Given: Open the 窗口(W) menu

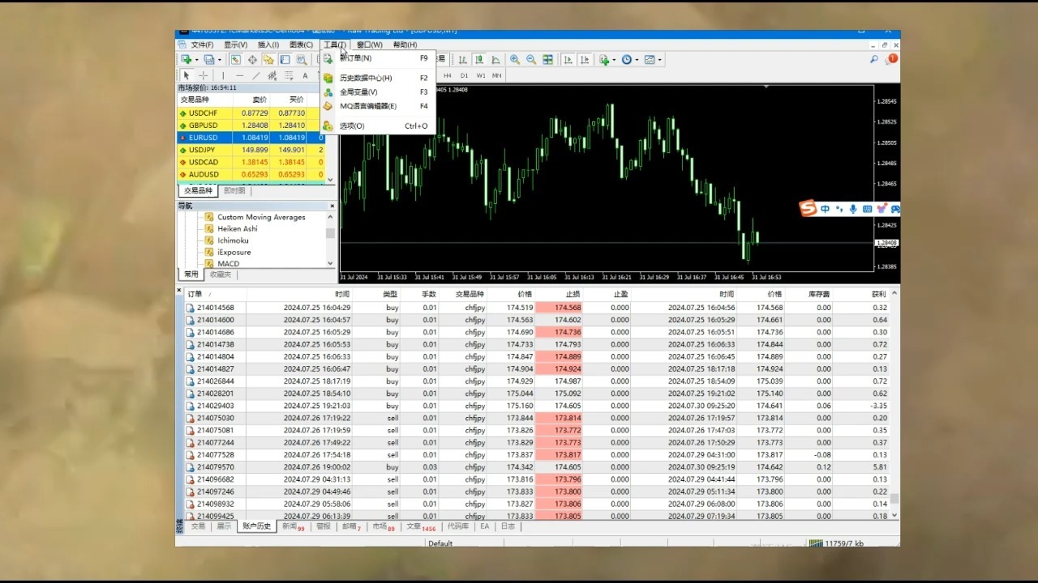Looking at the screenshot, I should click(369, 45).
